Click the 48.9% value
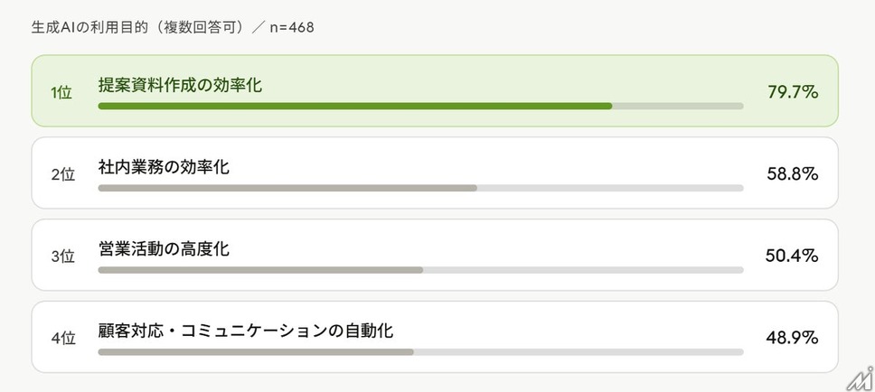875x392 pixels. click(792, 337)
